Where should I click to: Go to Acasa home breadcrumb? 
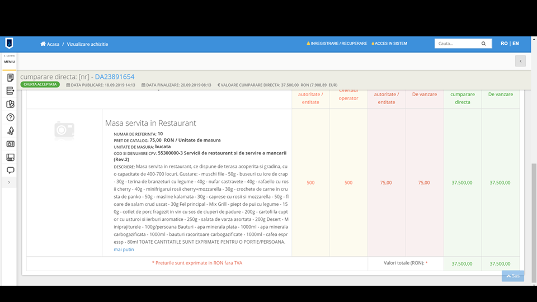(50, 44)
